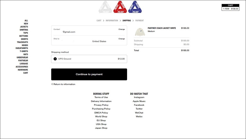This screenshot has width=246, height=139.
Task: Switch to EU Shop
Action: pyautogui.click(x=101, y=120)
